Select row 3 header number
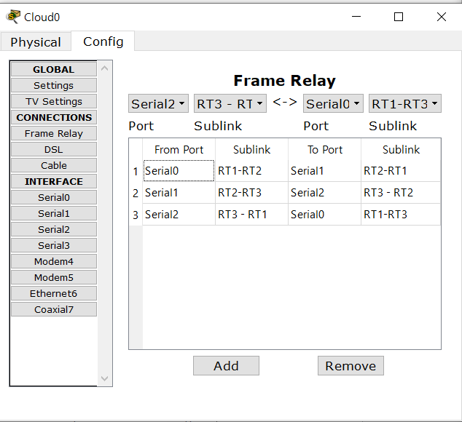462x422 pixels. point(136,215)
